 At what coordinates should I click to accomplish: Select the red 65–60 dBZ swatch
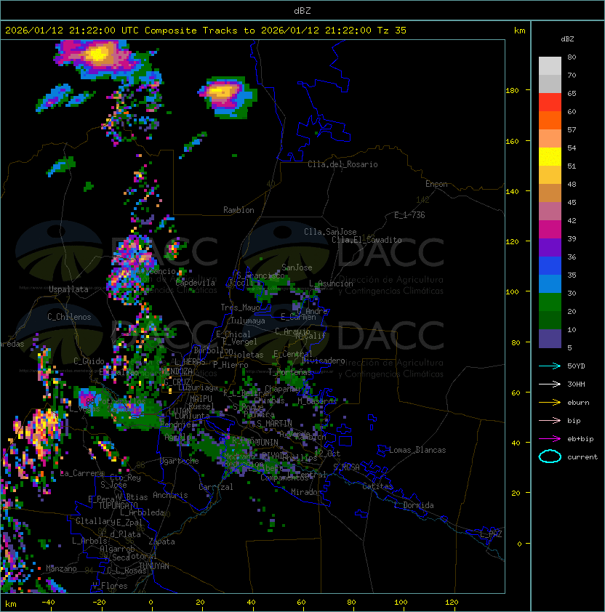(x=550, y=102)
